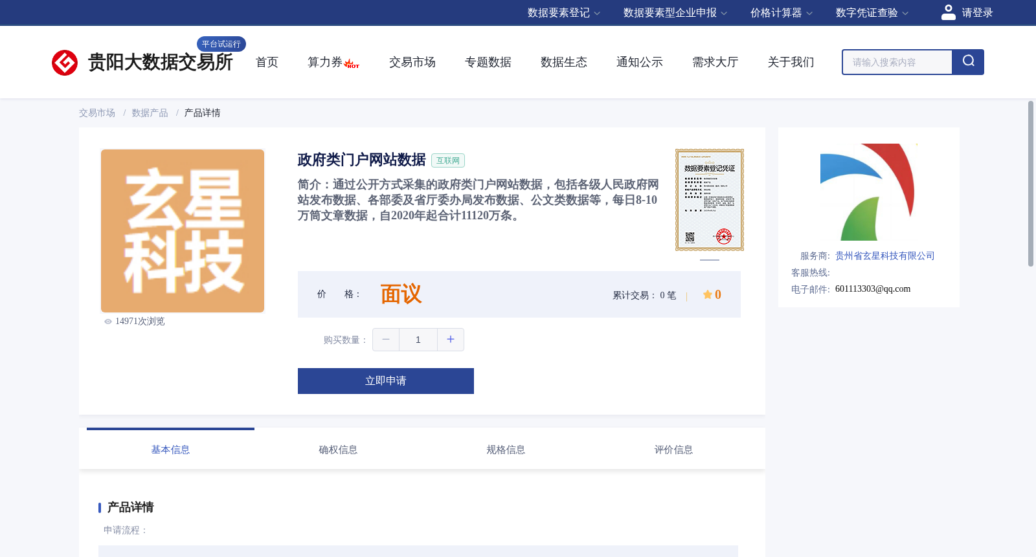The image size is (1036, 557).
Task: Switch to the 确权信息 tab
Action: point(338,450)
